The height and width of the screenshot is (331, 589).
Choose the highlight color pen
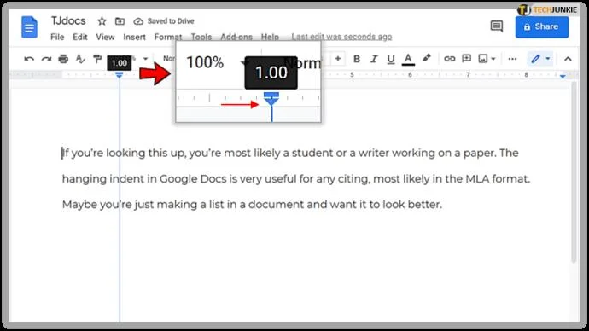coord(426,58)
